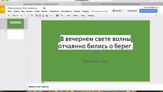
Task: Open a new browser tab with plus
Action: pyautogui.click(x=161, y=4)
